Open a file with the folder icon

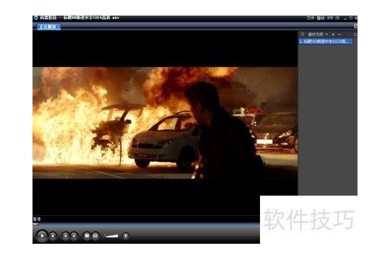coord(86,235)
